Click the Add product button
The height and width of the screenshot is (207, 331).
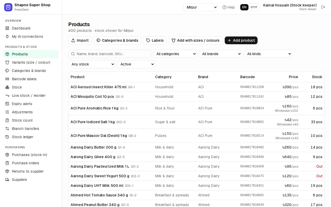(241, 40)
